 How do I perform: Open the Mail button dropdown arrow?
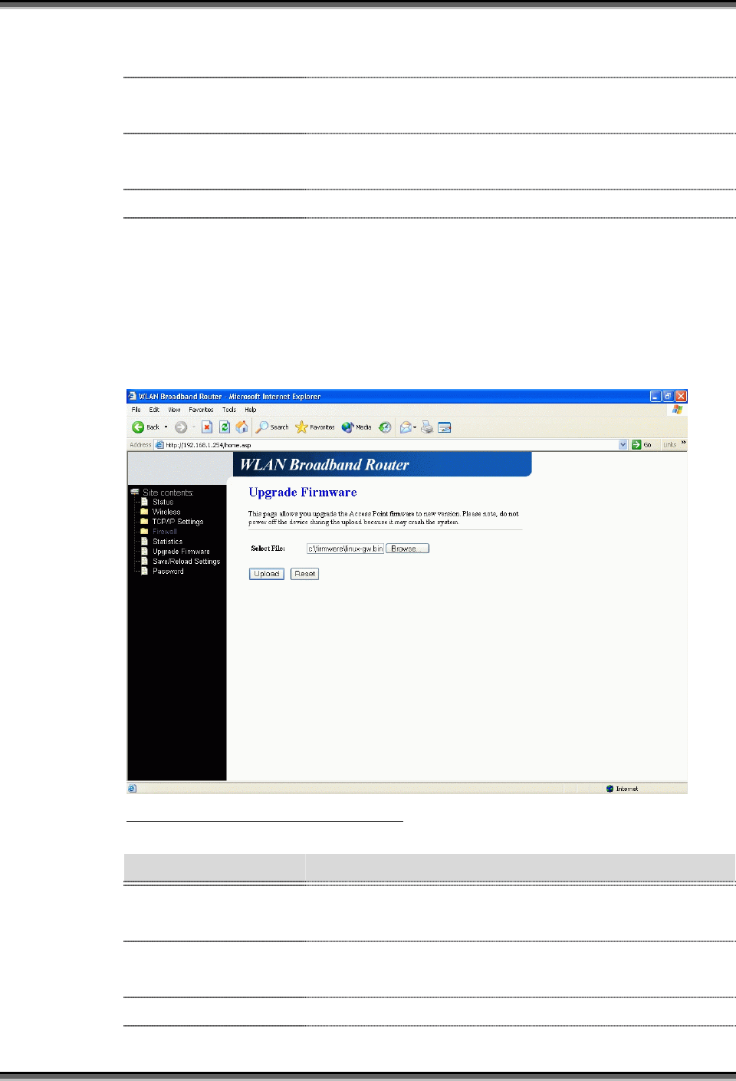415,427
